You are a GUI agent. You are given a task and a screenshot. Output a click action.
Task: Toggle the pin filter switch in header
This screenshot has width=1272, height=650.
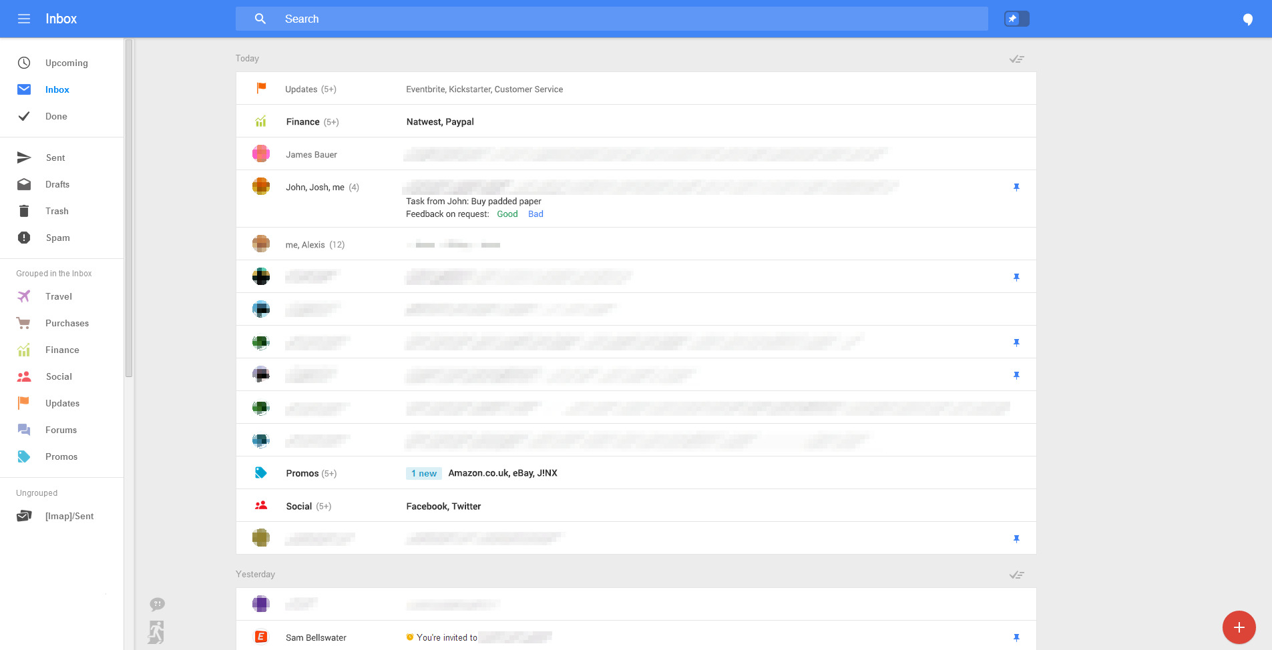[1016, 18]
